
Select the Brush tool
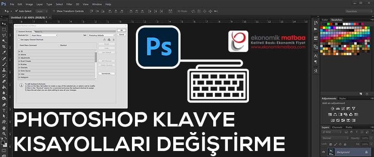point(4,65)
